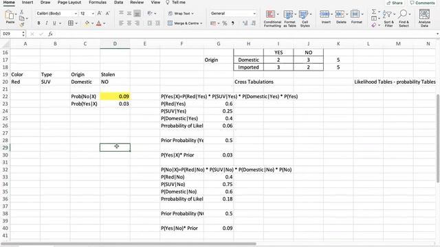Switch to the Review tab
Viewport: 440px width, 247px height.
tap(137, 2)
